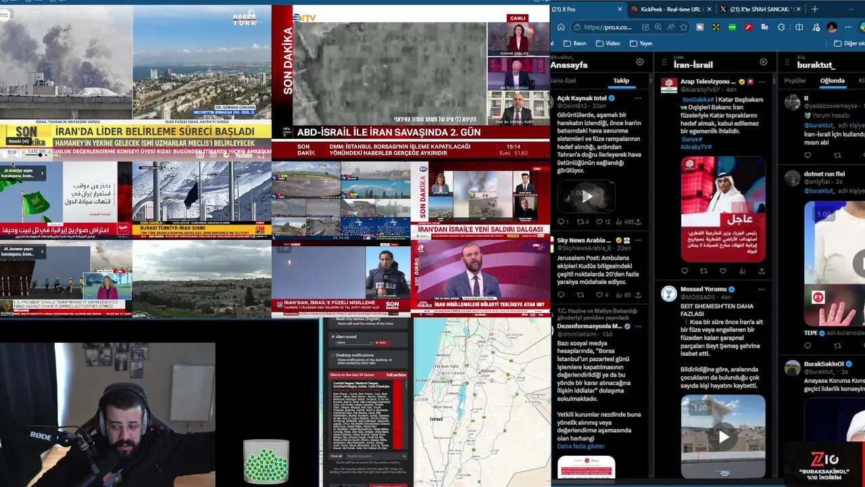Image resolution: width=865 pixels, height=487 pixels.
Task: Click the Full archive link in alerts panel
Action: [396, 375]
